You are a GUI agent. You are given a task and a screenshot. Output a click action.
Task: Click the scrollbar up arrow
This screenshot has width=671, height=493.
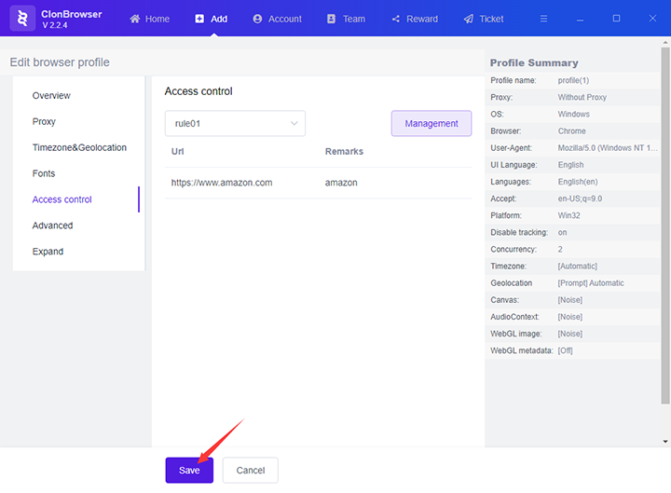pos(665,42)
